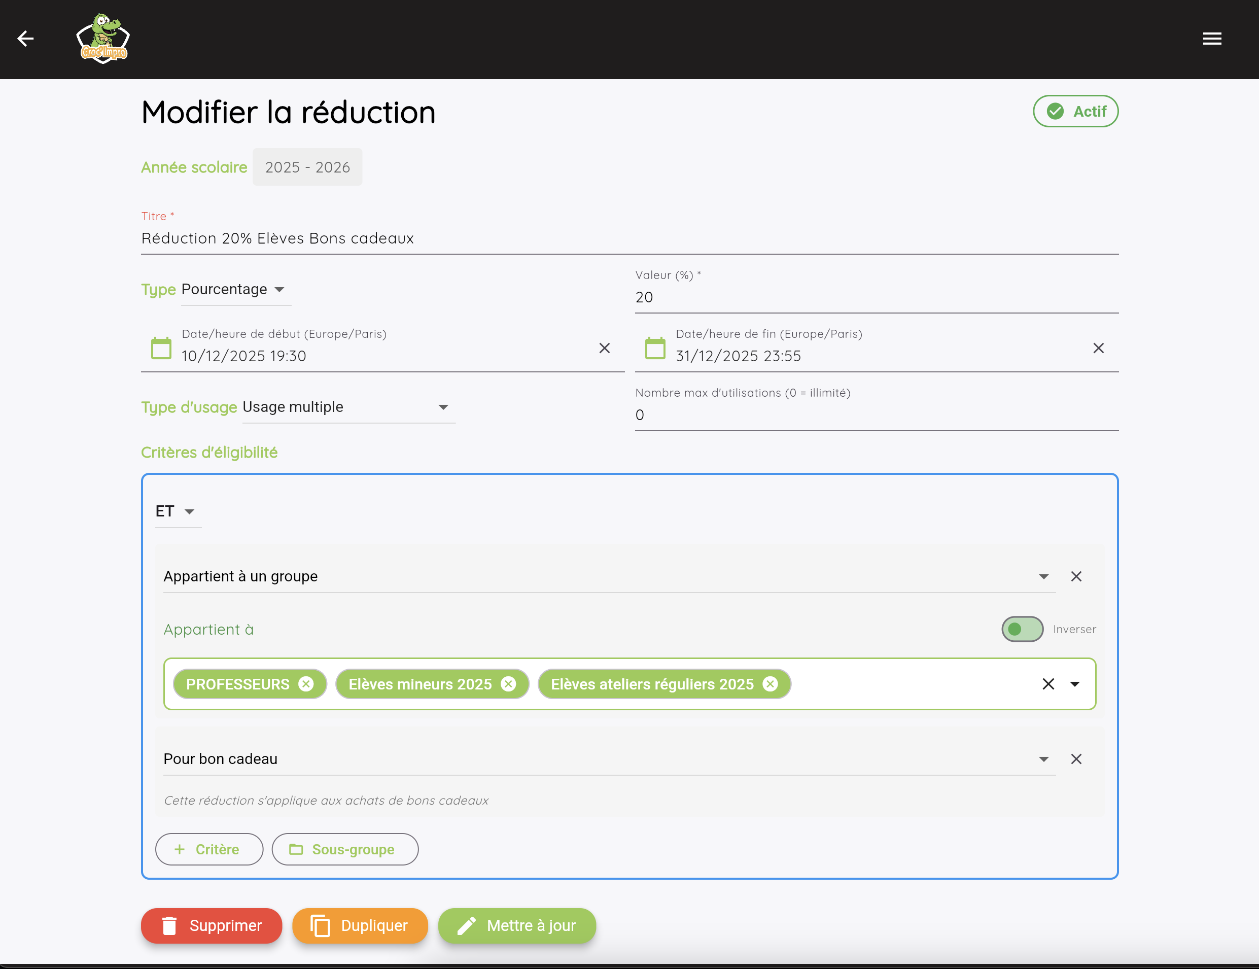Viewport: 1259px width, 969px height.
Task: Clear the start date field
Action: [x=604, y=348]
